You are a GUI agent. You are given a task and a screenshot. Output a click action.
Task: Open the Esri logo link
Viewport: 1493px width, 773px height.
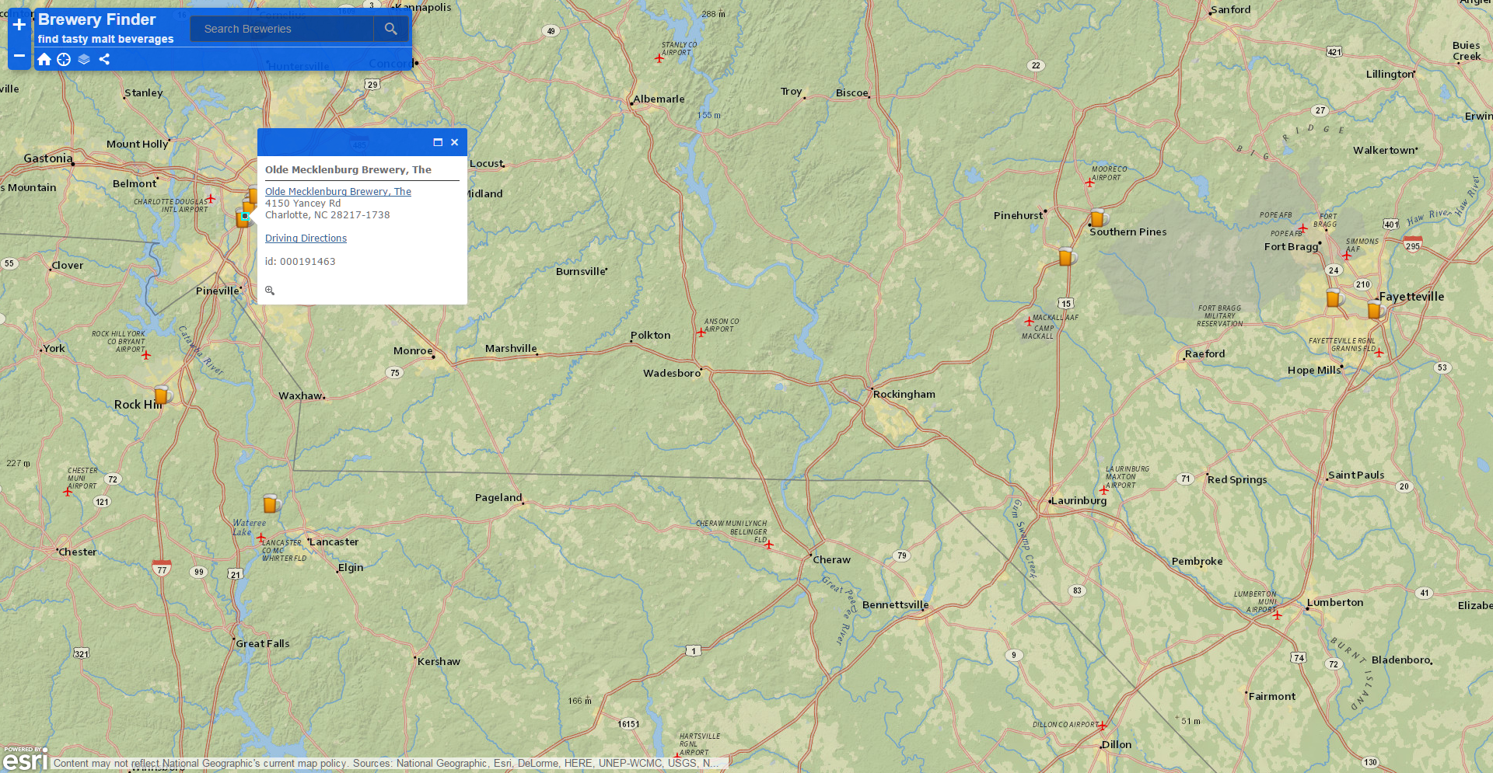[x=25, y=759]
